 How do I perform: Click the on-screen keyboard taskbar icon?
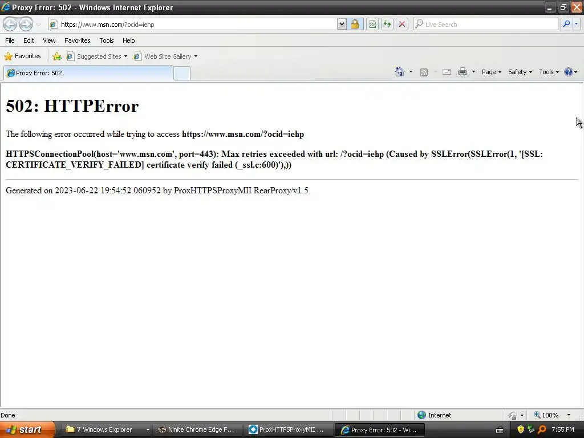click(500, 430)
